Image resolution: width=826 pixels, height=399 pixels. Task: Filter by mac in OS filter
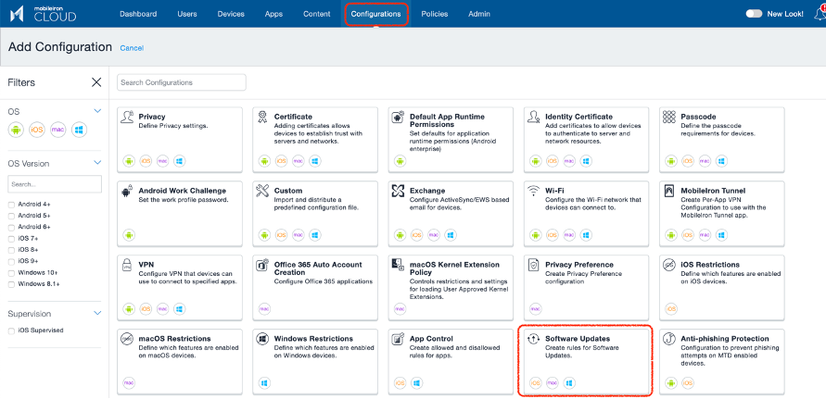tap(58, 130)
